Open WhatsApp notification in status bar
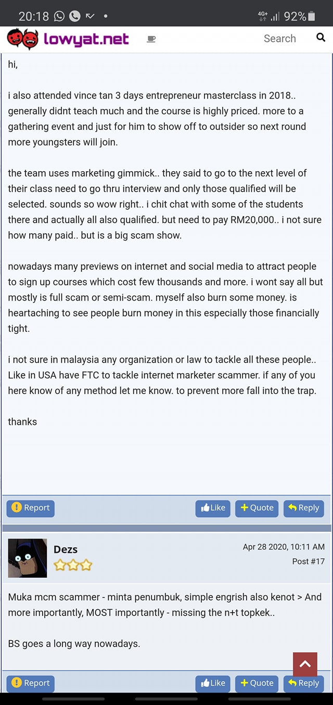Viewport: 333px width, 705px height. point(59,16)
